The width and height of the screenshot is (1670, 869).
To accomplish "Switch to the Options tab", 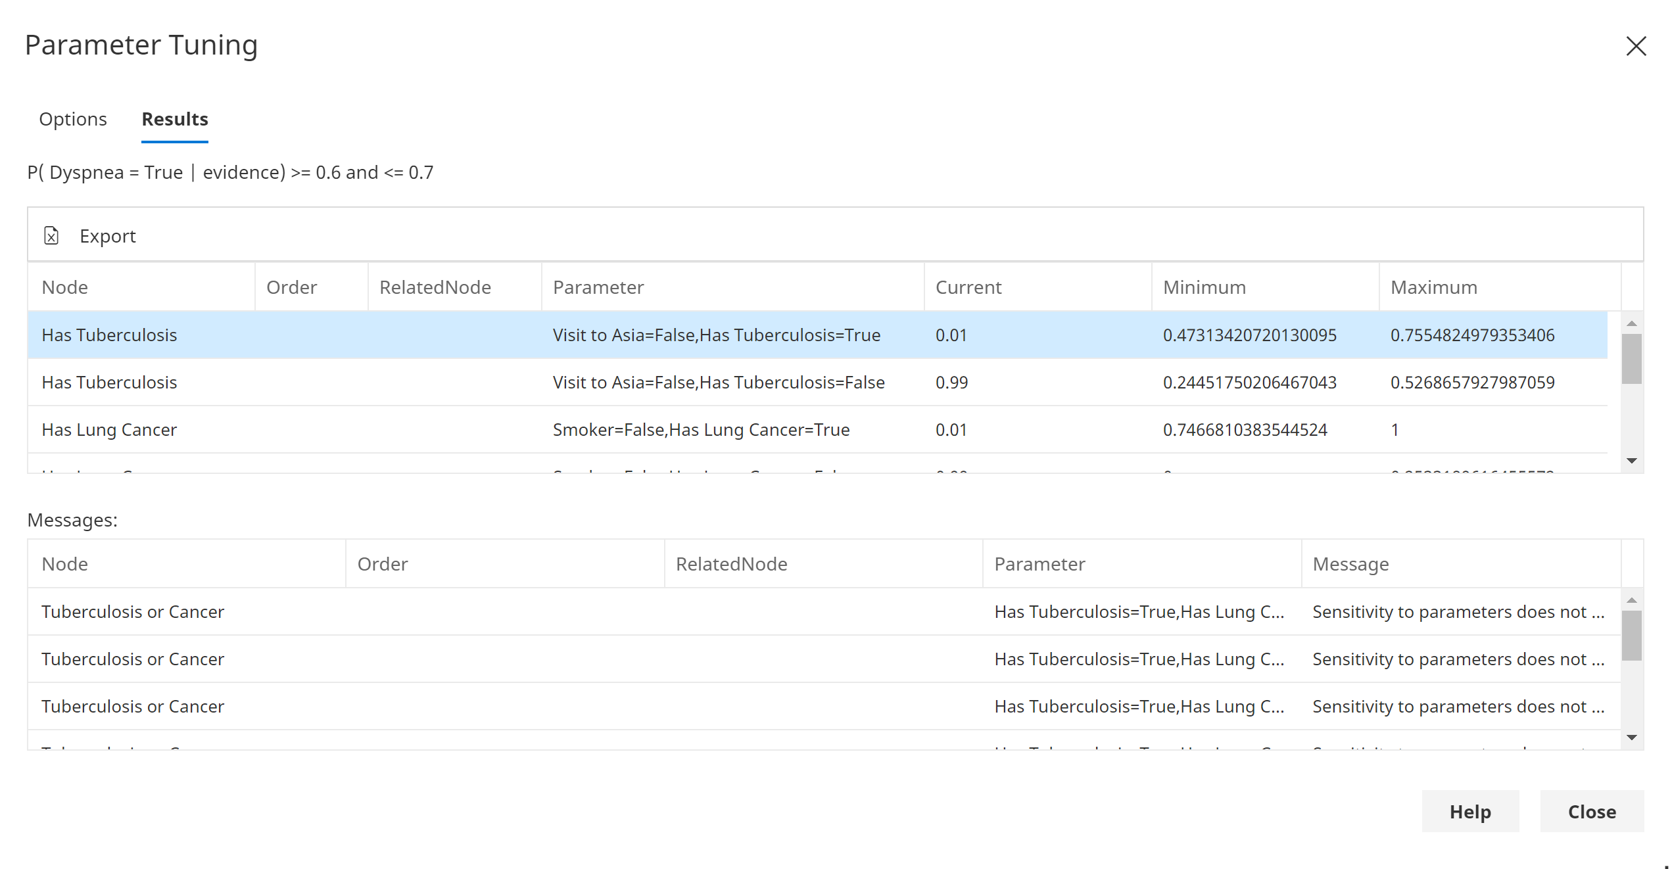I will [72, 119].
